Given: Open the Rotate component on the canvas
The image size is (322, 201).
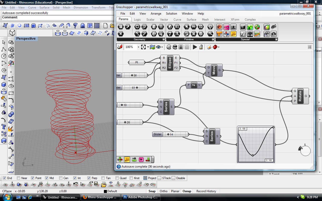Looking at the screenshot, I should pyautogui.click(x=300, y=96).
